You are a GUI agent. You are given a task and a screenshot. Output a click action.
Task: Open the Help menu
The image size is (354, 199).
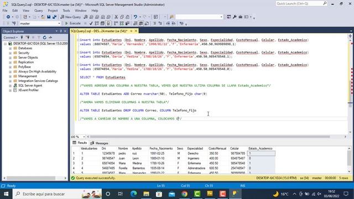95,11
